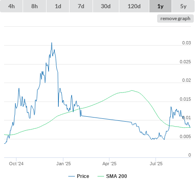The width and height of the screenshot is (195, 187).
Task: Switch chart to 30d range
Action: pyautogui.click(x=106, y=6)
